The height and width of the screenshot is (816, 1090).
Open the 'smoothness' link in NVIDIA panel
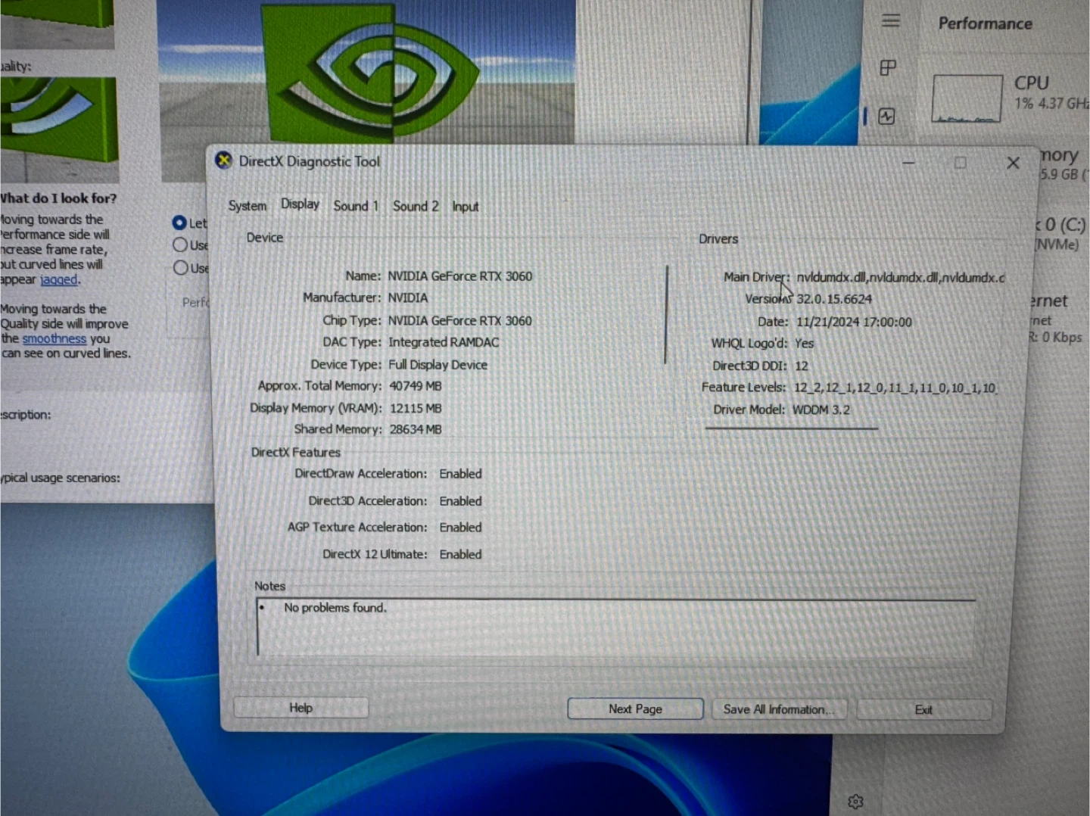tap(54, 338)
